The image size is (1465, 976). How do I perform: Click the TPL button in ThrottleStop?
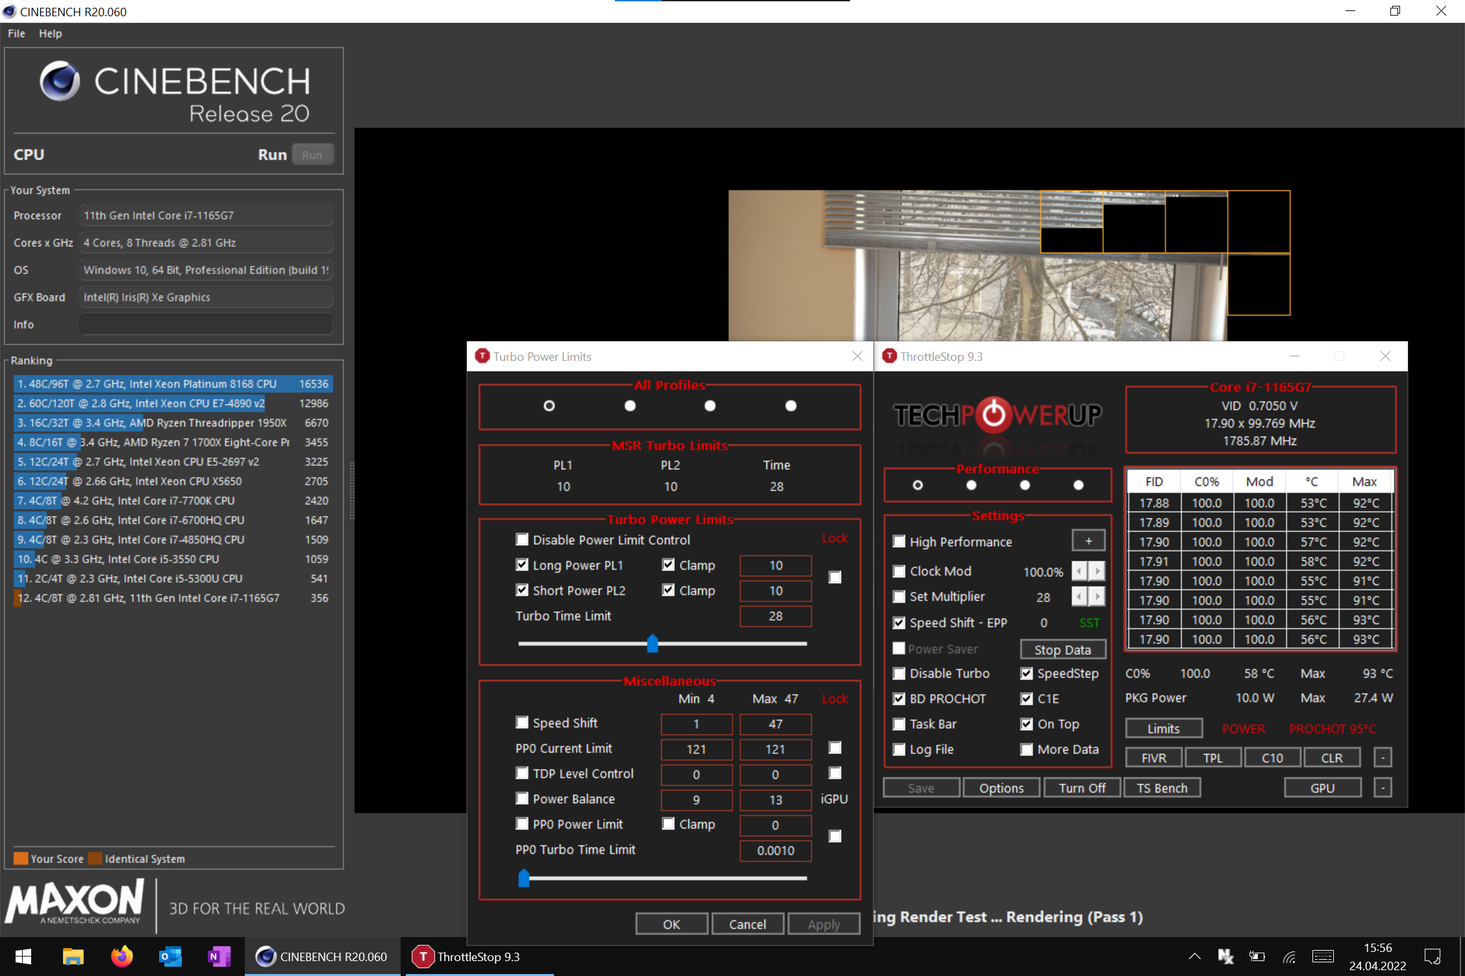1213,758
